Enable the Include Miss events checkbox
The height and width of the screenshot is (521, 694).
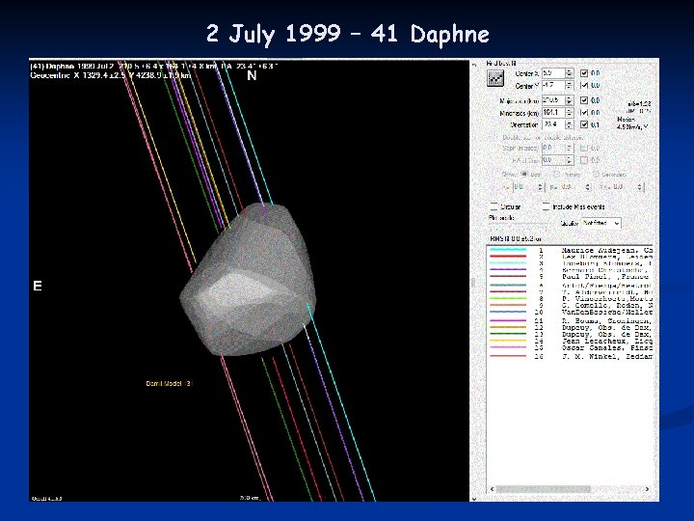click(x=547, y=206)
